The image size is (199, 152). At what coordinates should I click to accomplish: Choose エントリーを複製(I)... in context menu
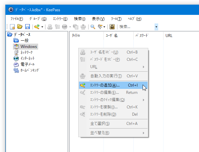[x=113, y=107]
